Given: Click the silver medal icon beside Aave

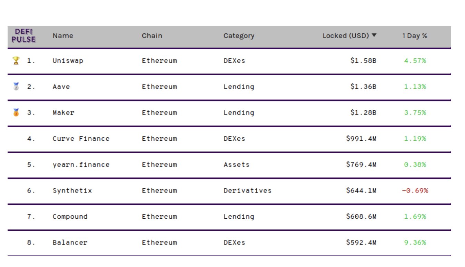Looking at the screenshot, I should point(16,87).
